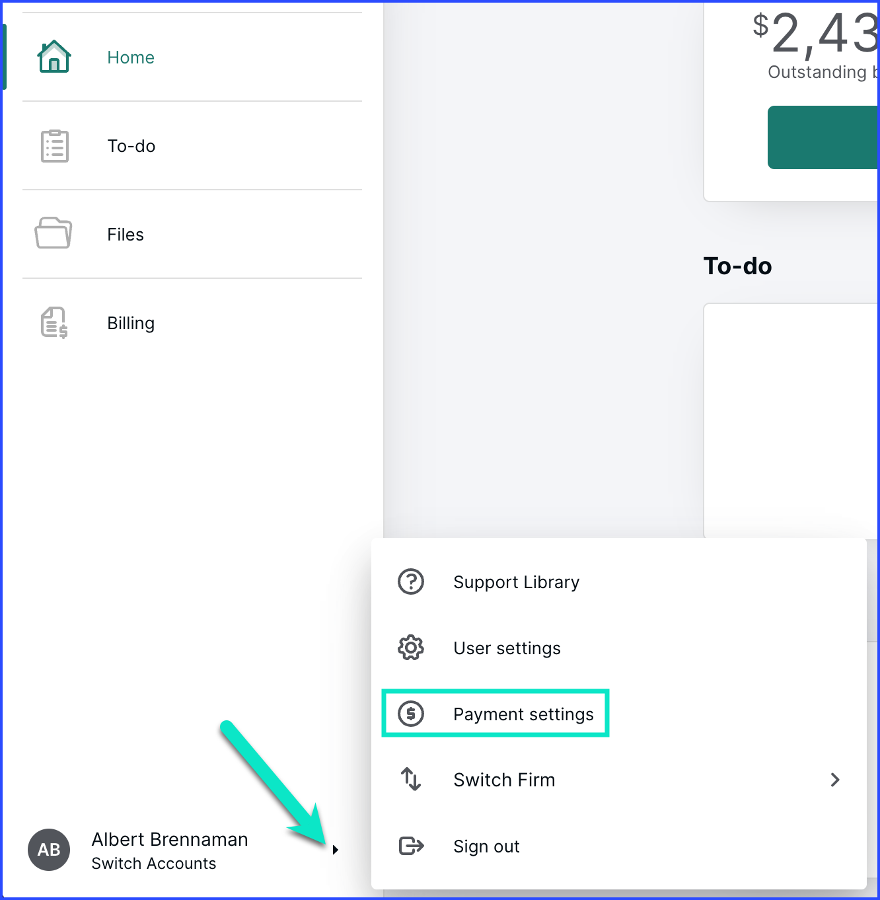This screenshot has height=900, width=880.
Task: Select Support Library from the menu
Action: (619, 582)
